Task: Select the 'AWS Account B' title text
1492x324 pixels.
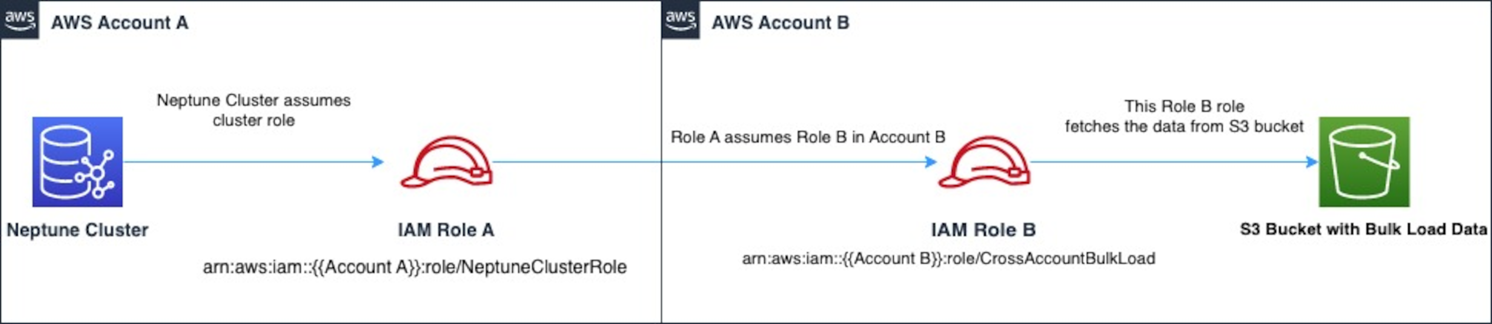Action: click(780, 23)
